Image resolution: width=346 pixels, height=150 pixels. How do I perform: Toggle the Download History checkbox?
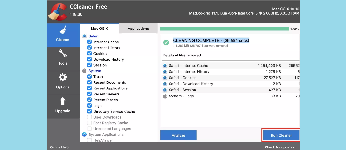click(89, 59)
